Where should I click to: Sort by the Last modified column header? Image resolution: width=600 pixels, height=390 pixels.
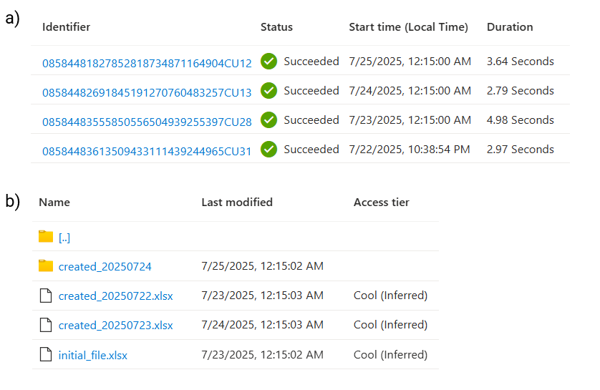237,203
